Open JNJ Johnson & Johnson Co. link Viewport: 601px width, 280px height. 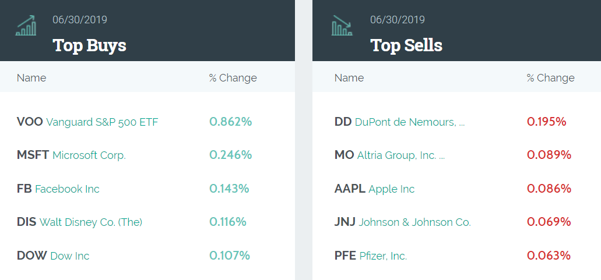click(x=402, y=222)
